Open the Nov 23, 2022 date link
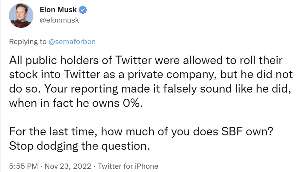Image resolution: width=301 pixels, height=172 pixels. [x=68, y=166]
